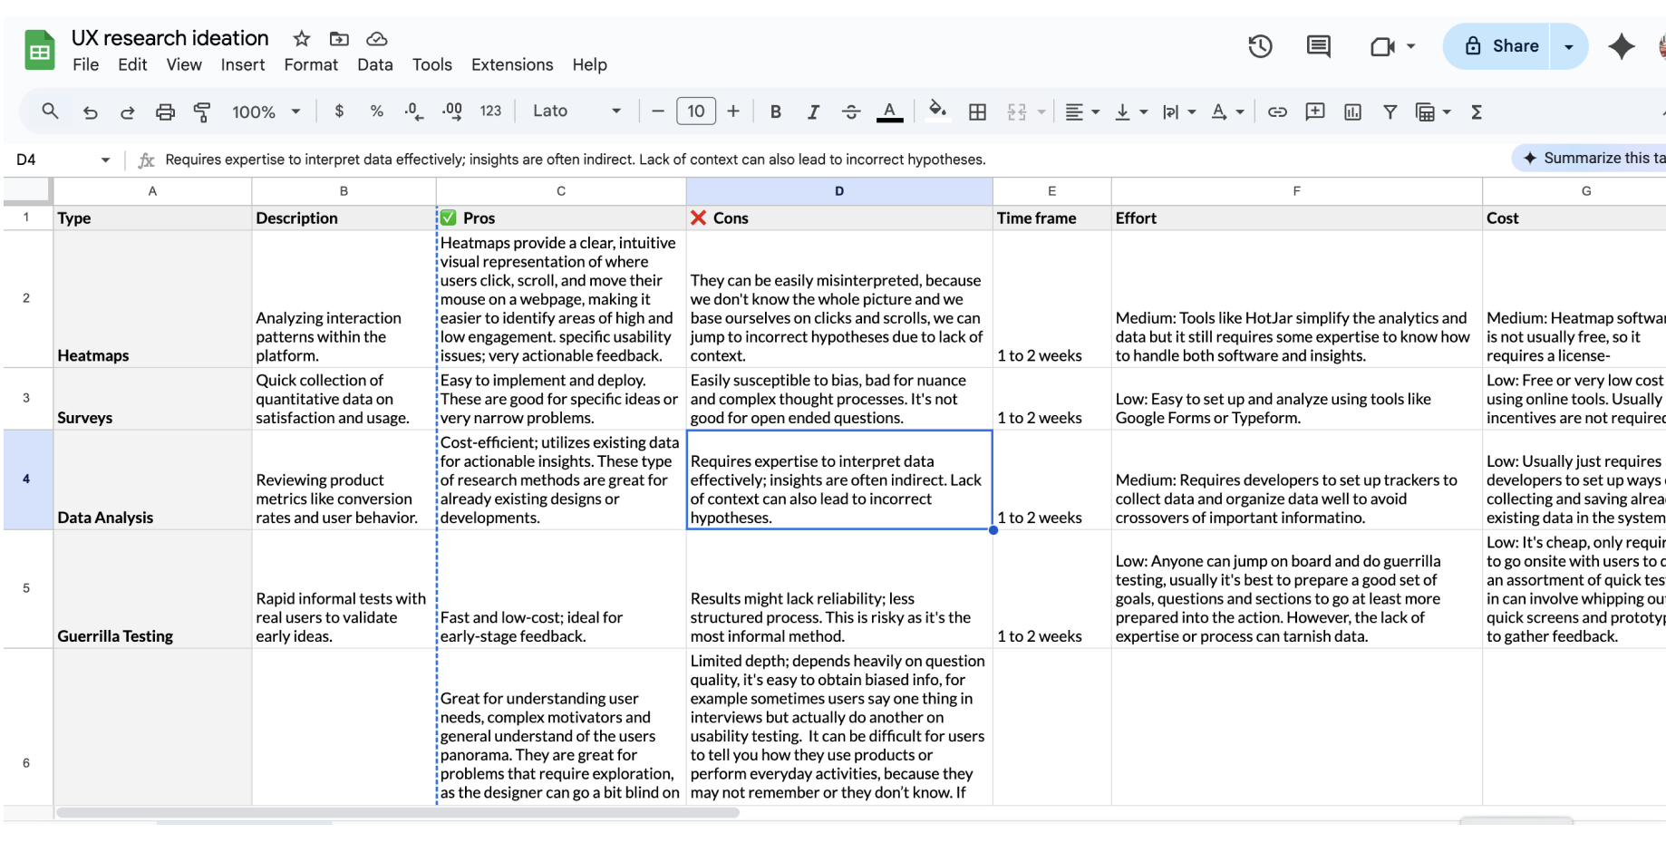Decrease font size with minus button
This screenshot has width=1666, height=852.
pyautogui.click(x=658, y=111)
